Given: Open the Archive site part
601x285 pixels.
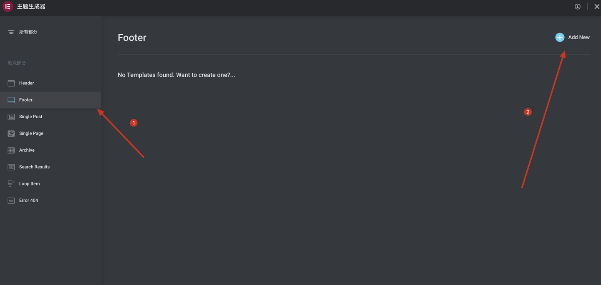Looking at the screenshot, I should (51, 150).
